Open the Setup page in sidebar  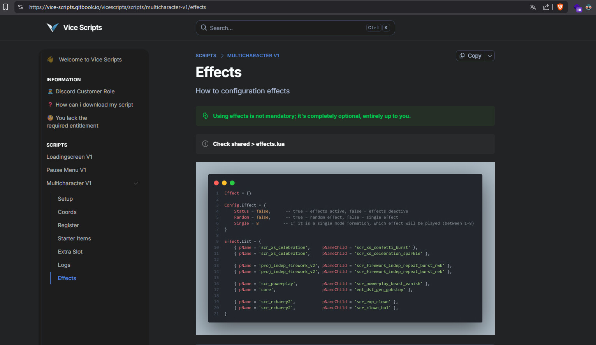65,199
